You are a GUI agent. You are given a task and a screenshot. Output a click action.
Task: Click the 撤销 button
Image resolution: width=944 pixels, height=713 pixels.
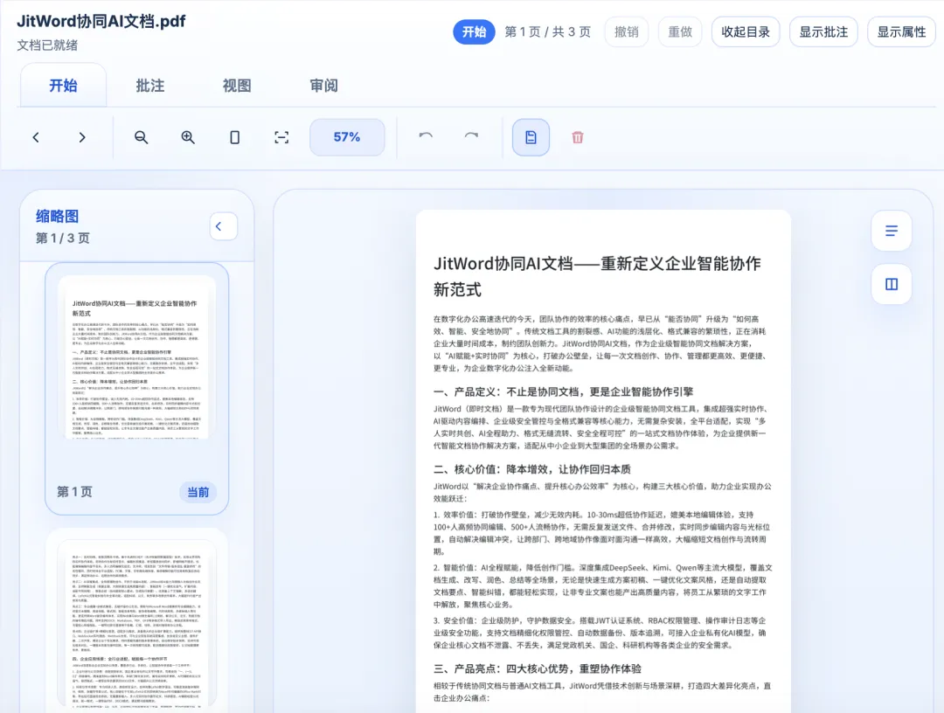tap(626, 31)
